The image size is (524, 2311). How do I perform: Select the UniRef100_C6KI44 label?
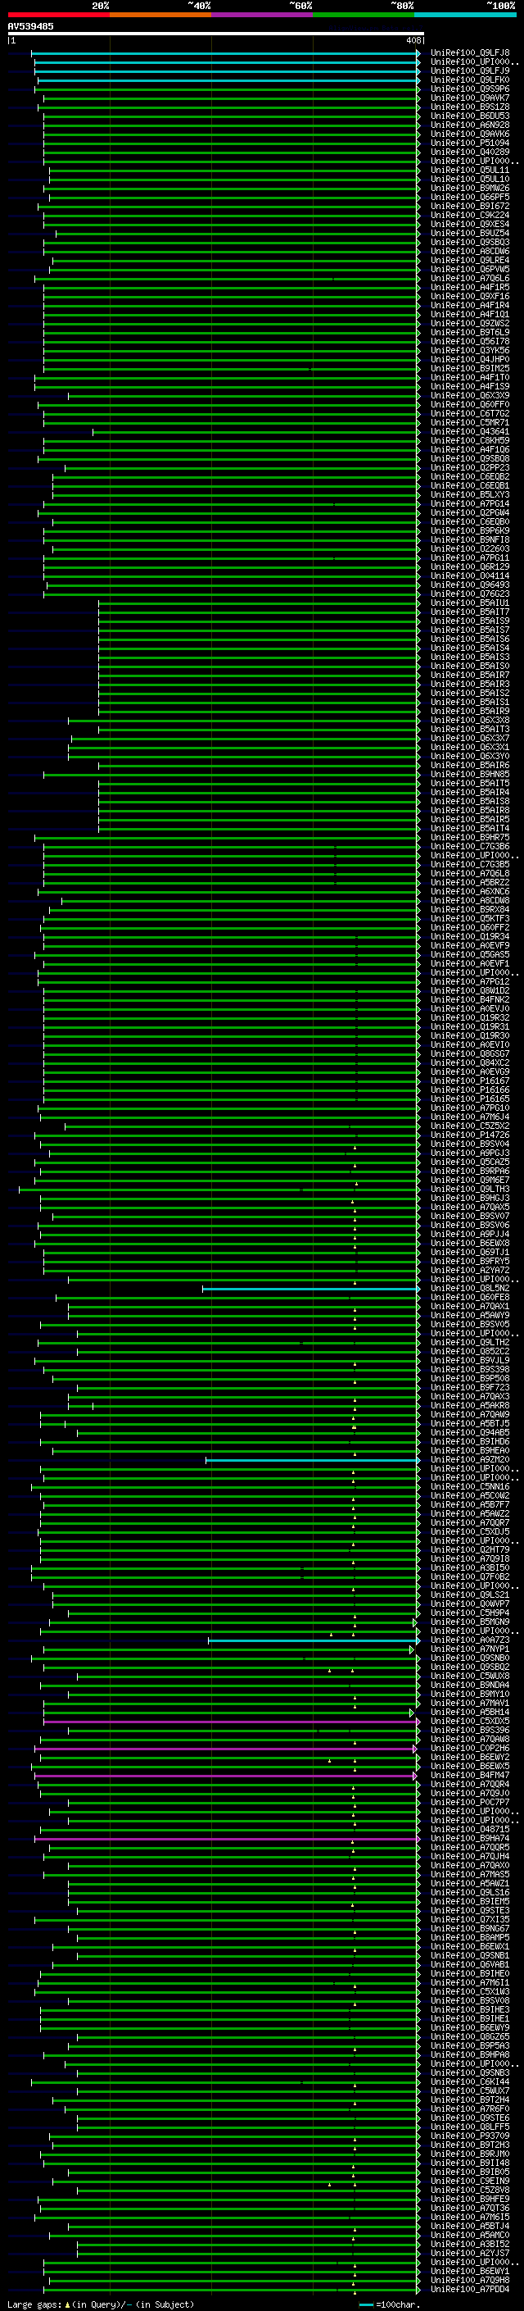470,2082
